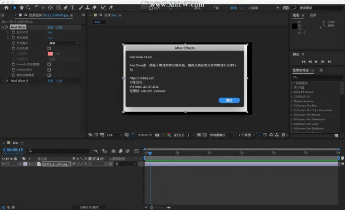
Task: Collapse the Real Glow effect group
Action: (3, 27)
